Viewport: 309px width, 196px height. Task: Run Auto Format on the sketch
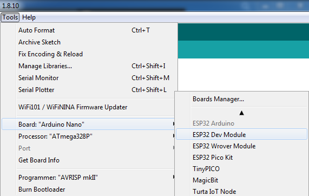(88, 30)
